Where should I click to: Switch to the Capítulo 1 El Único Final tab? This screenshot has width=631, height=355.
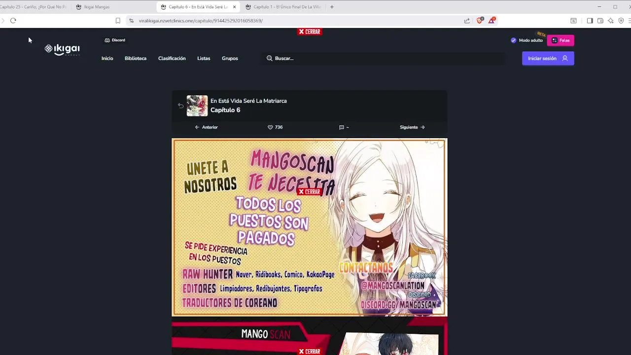[283, 7]
